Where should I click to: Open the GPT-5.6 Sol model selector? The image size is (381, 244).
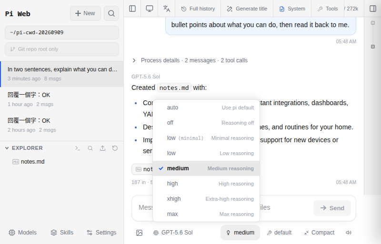point(173,233)
